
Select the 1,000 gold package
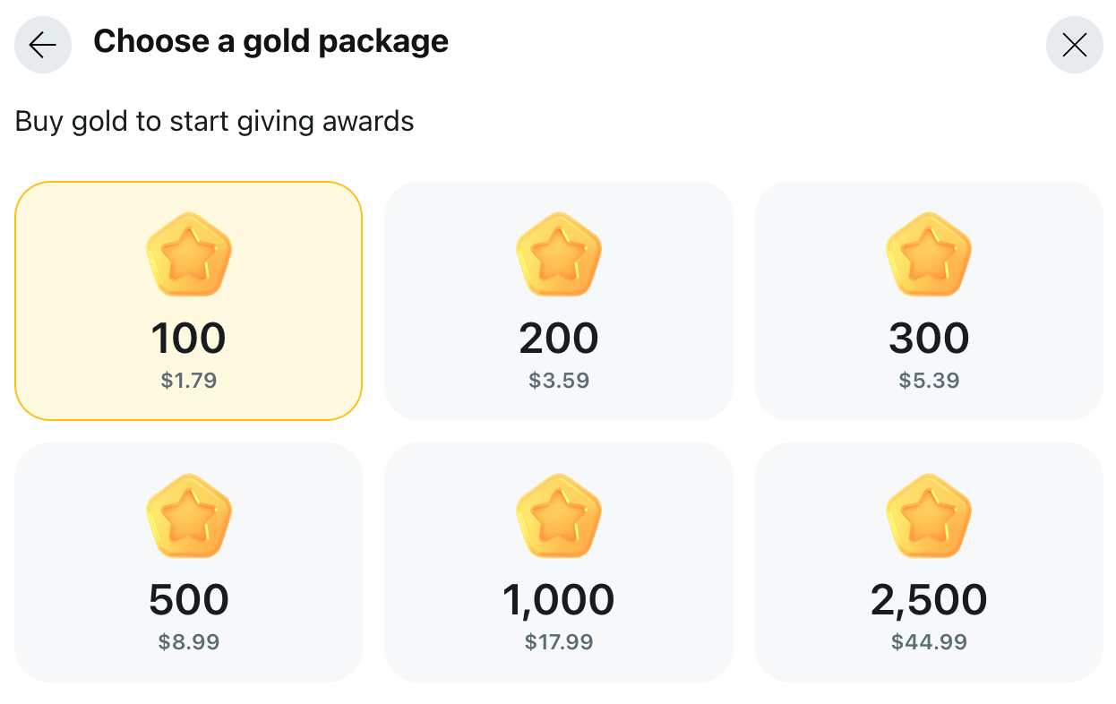point(559,562)
